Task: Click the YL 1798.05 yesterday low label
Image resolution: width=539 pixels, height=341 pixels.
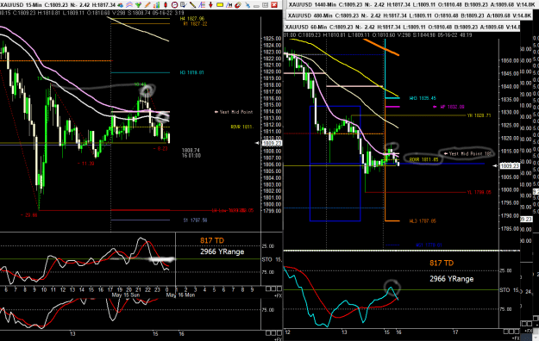Action: (x=479, y=192)
